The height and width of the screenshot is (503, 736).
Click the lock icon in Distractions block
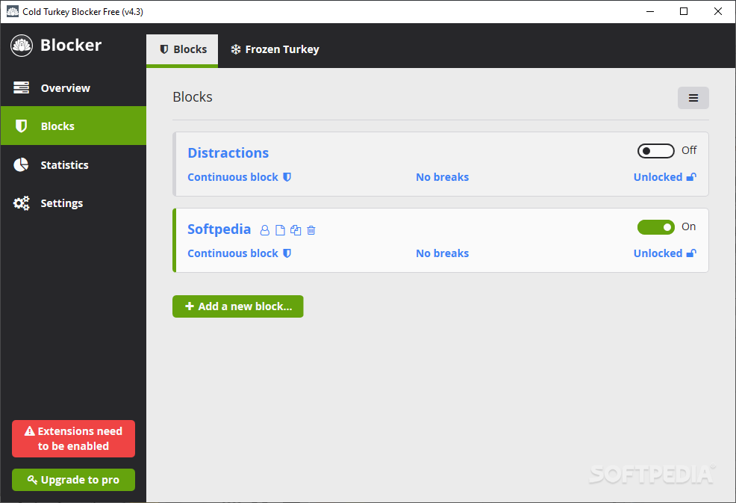[x=691, y=177]
